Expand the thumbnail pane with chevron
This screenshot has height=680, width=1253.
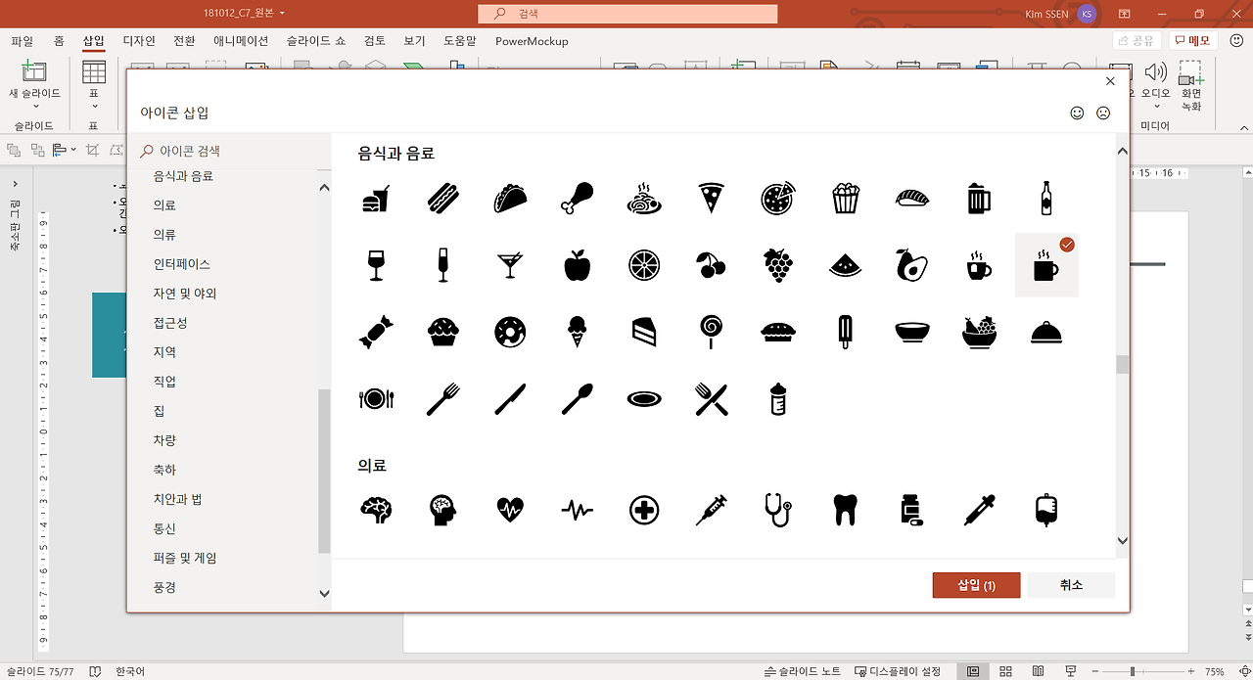[x=15, y=185]
